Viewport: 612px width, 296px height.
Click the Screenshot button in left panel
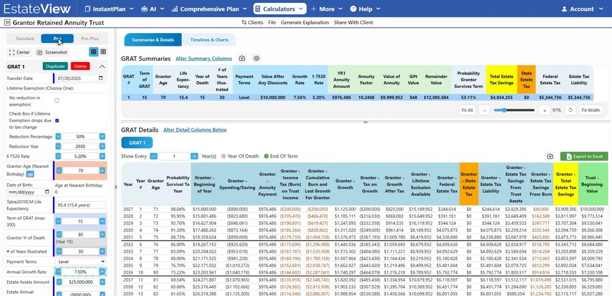point(52,52)
